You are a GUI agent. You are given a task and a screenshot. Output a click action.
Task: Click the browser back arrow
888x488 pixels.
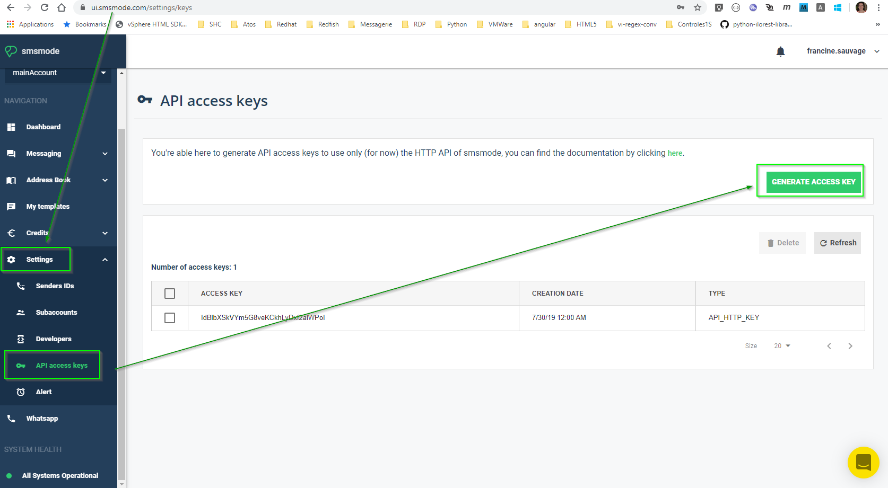11,7
